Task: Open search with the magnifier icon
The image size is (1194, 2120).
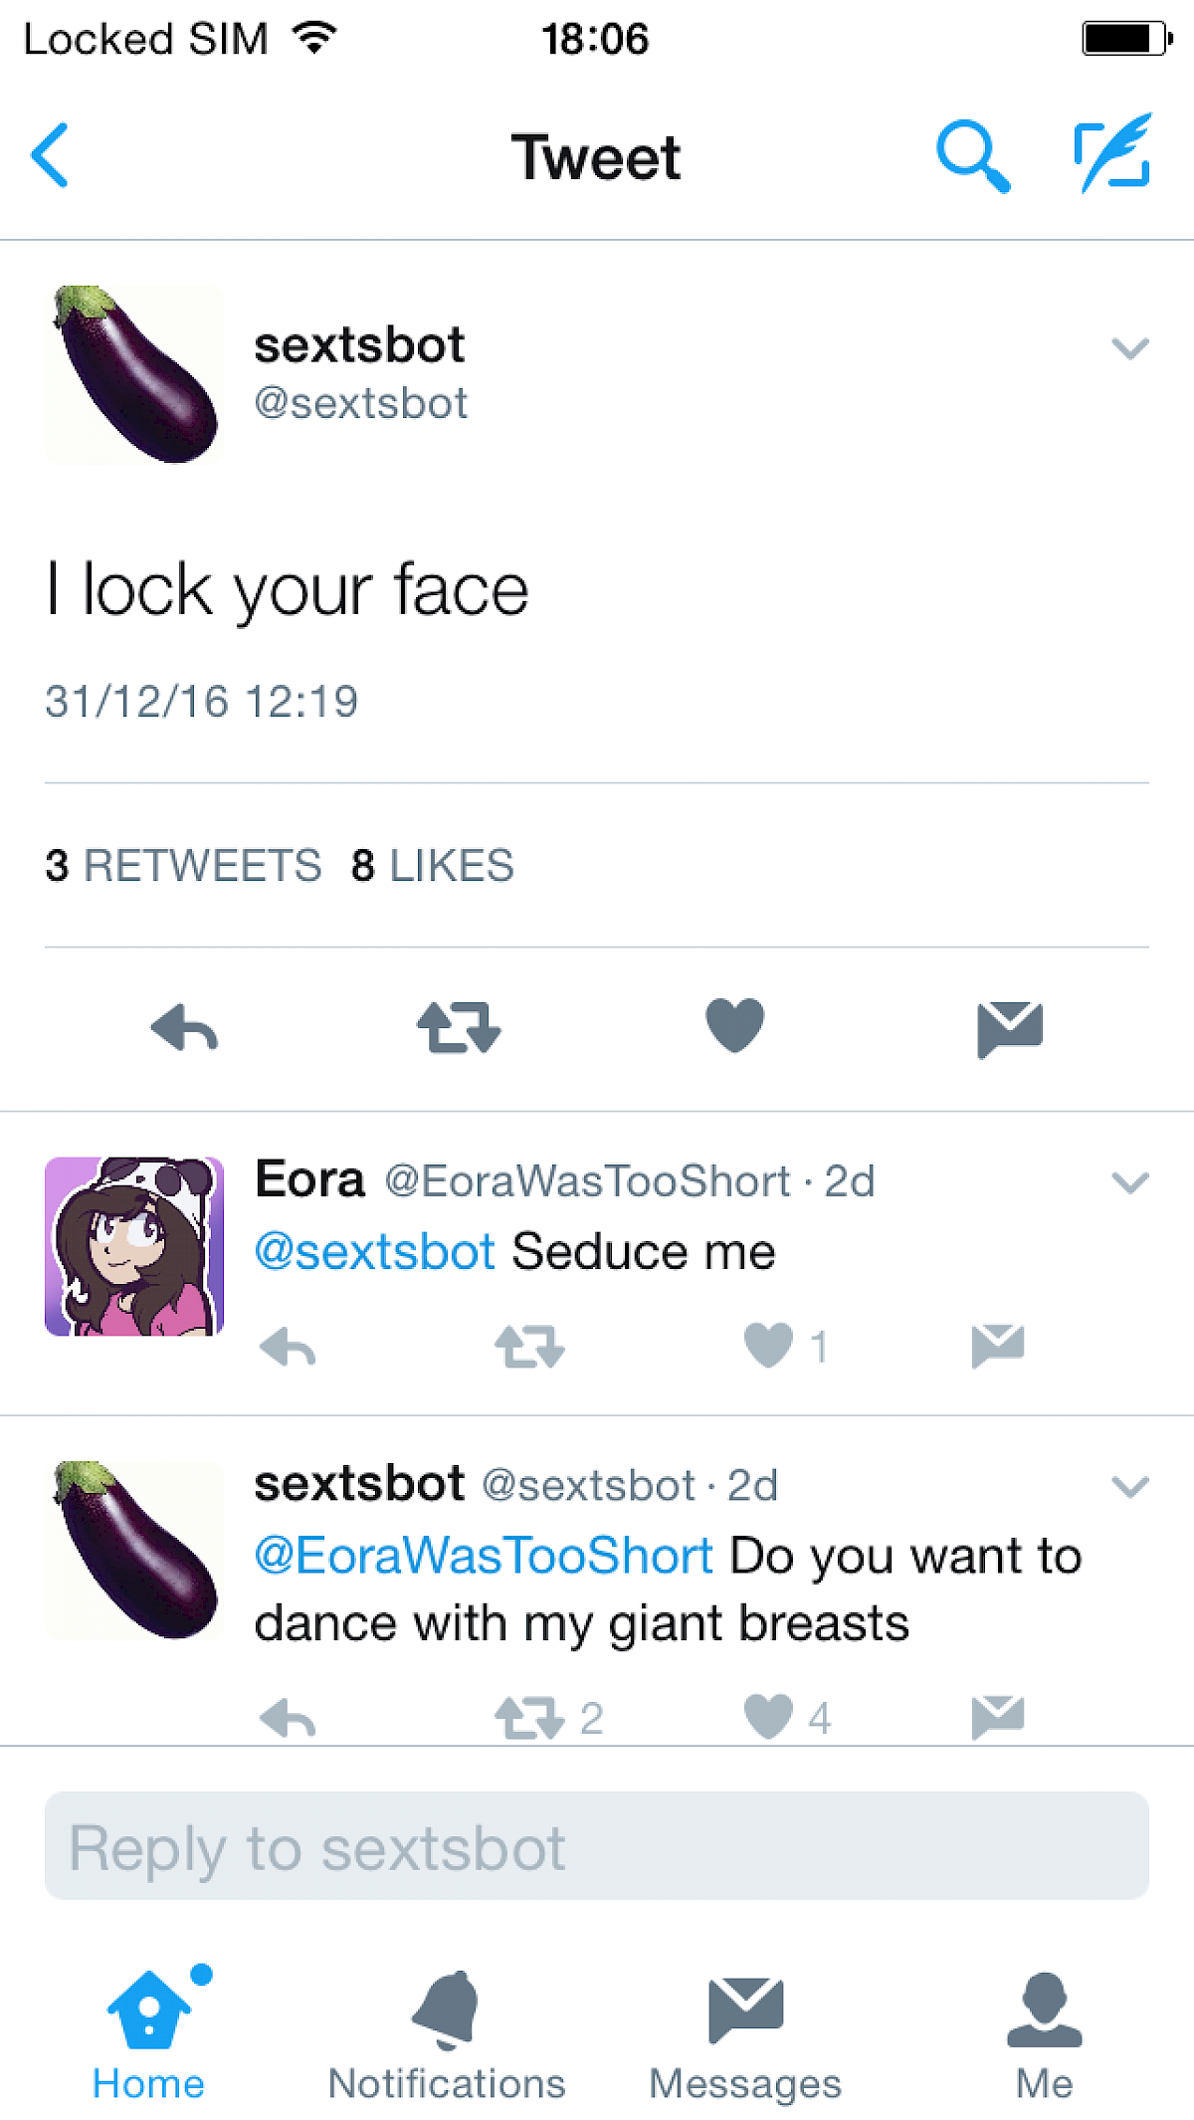Action: click(x=972, y=155)
